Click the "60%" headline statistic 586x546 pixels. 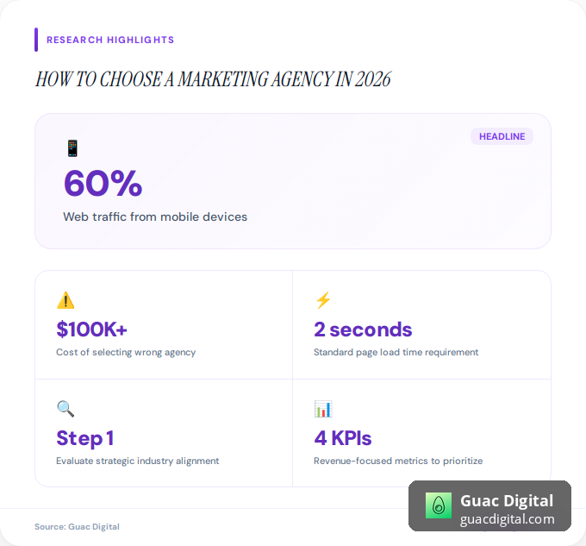tap(103, 183)
